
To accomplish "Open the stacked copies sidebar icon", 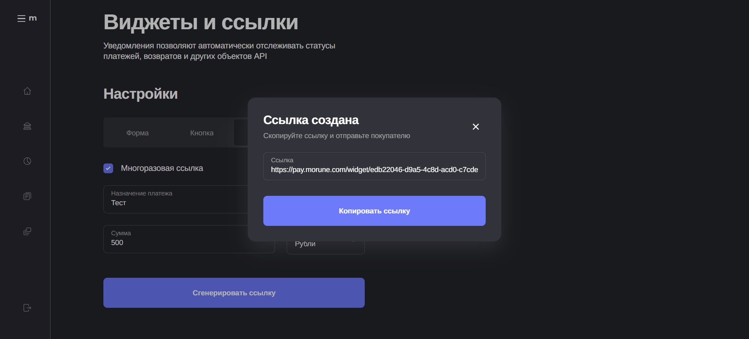I will [x=27, y=231].
